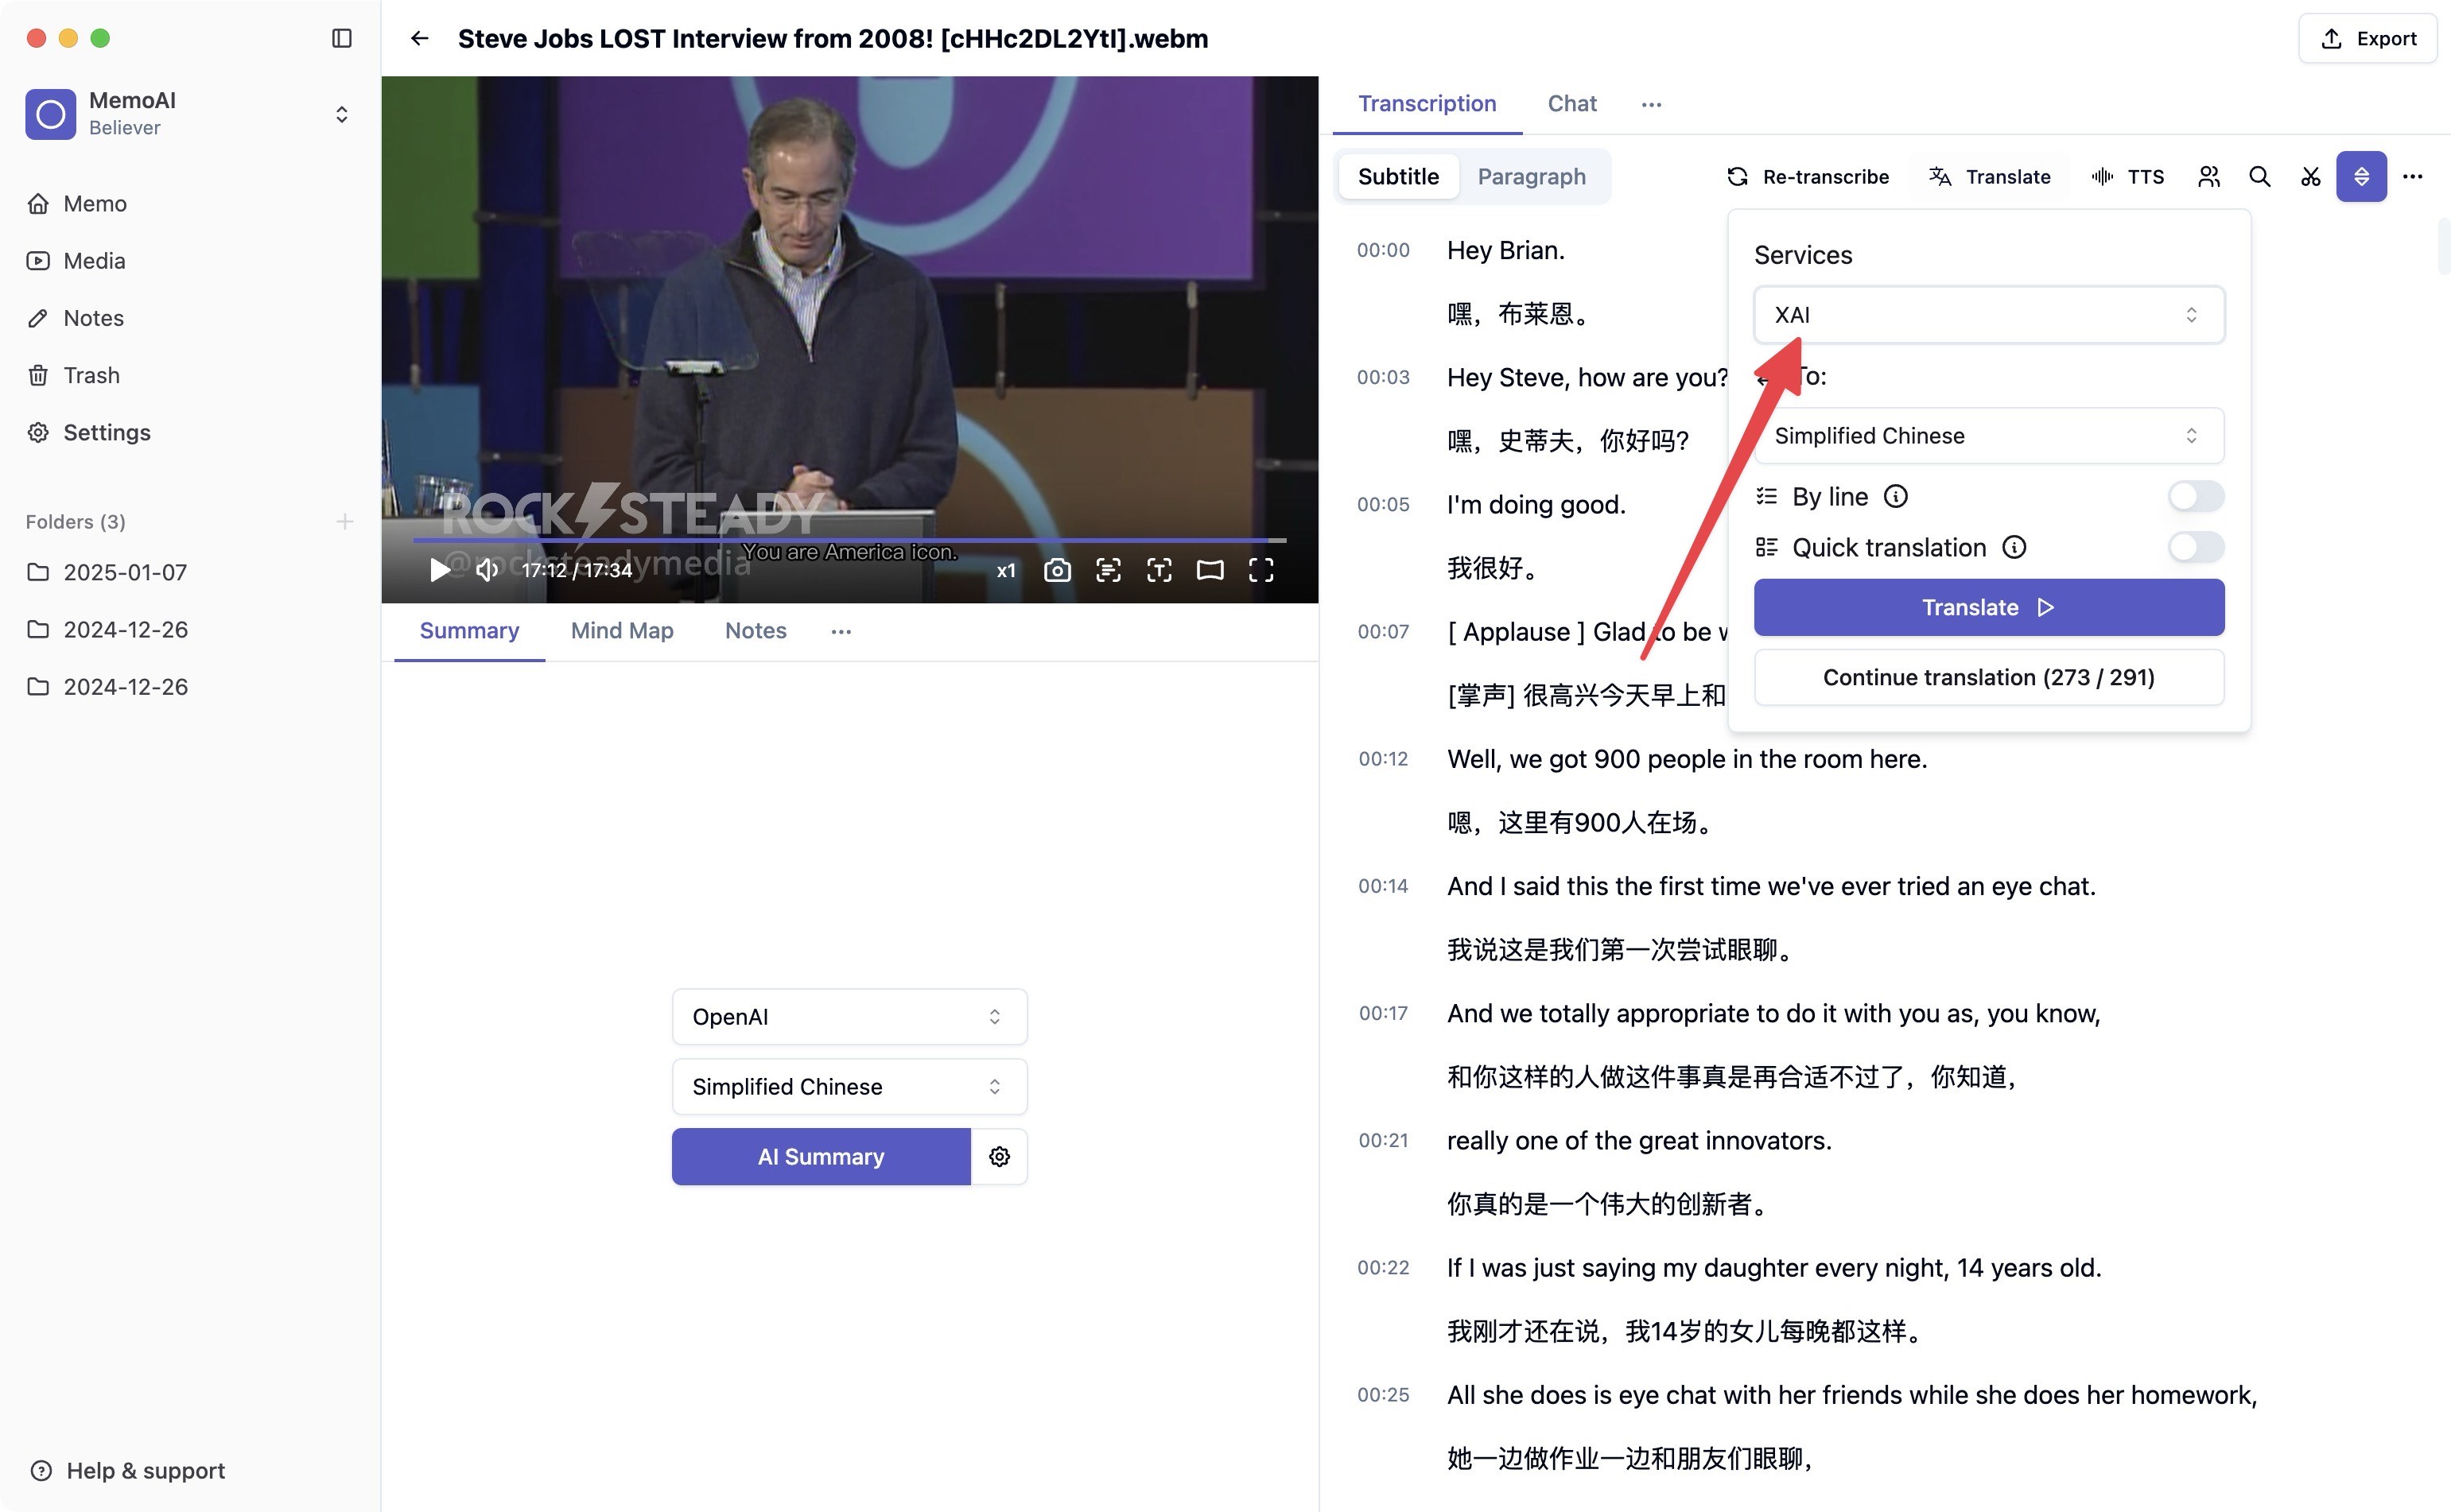2451x1512 pixels.
Task: Search within the transcription
Action: [2259, 177]
